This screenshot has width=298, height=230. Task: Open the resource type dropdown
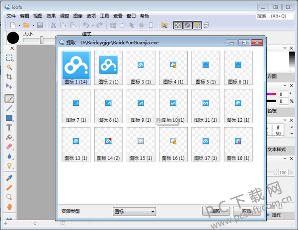coord(135,212)
